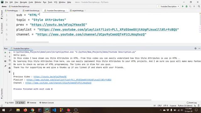Go down the stack trace arrow
Image resolution: width=201 pixels, height=113 pixels.
point(9,56)
